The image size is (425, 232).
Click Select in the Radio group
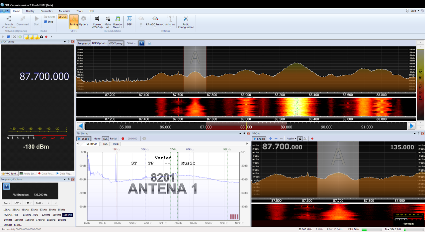coord(49,17)
